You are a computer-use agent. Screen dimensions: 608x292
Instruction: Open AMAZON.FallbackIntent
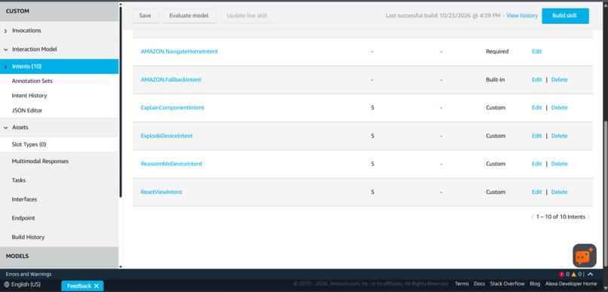[x=171, y=79]
